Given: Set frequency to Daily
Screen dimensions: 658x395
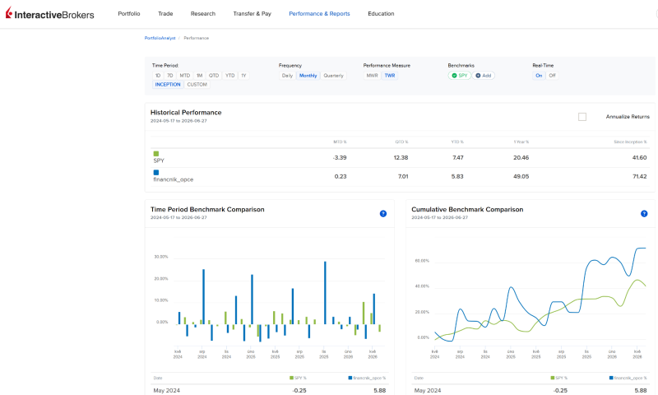Looking at the screenshot, I should click(x=287, y=76).
